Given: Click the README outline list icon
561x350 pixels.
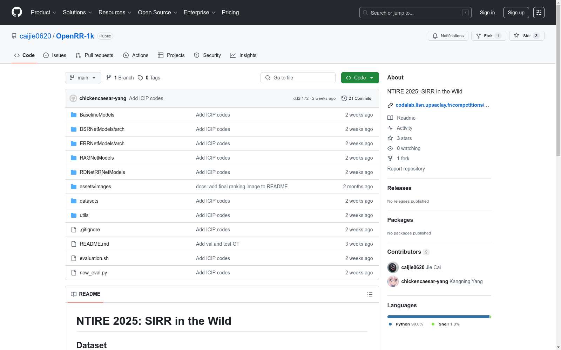Looking at the screenshot, I should 370,294.
